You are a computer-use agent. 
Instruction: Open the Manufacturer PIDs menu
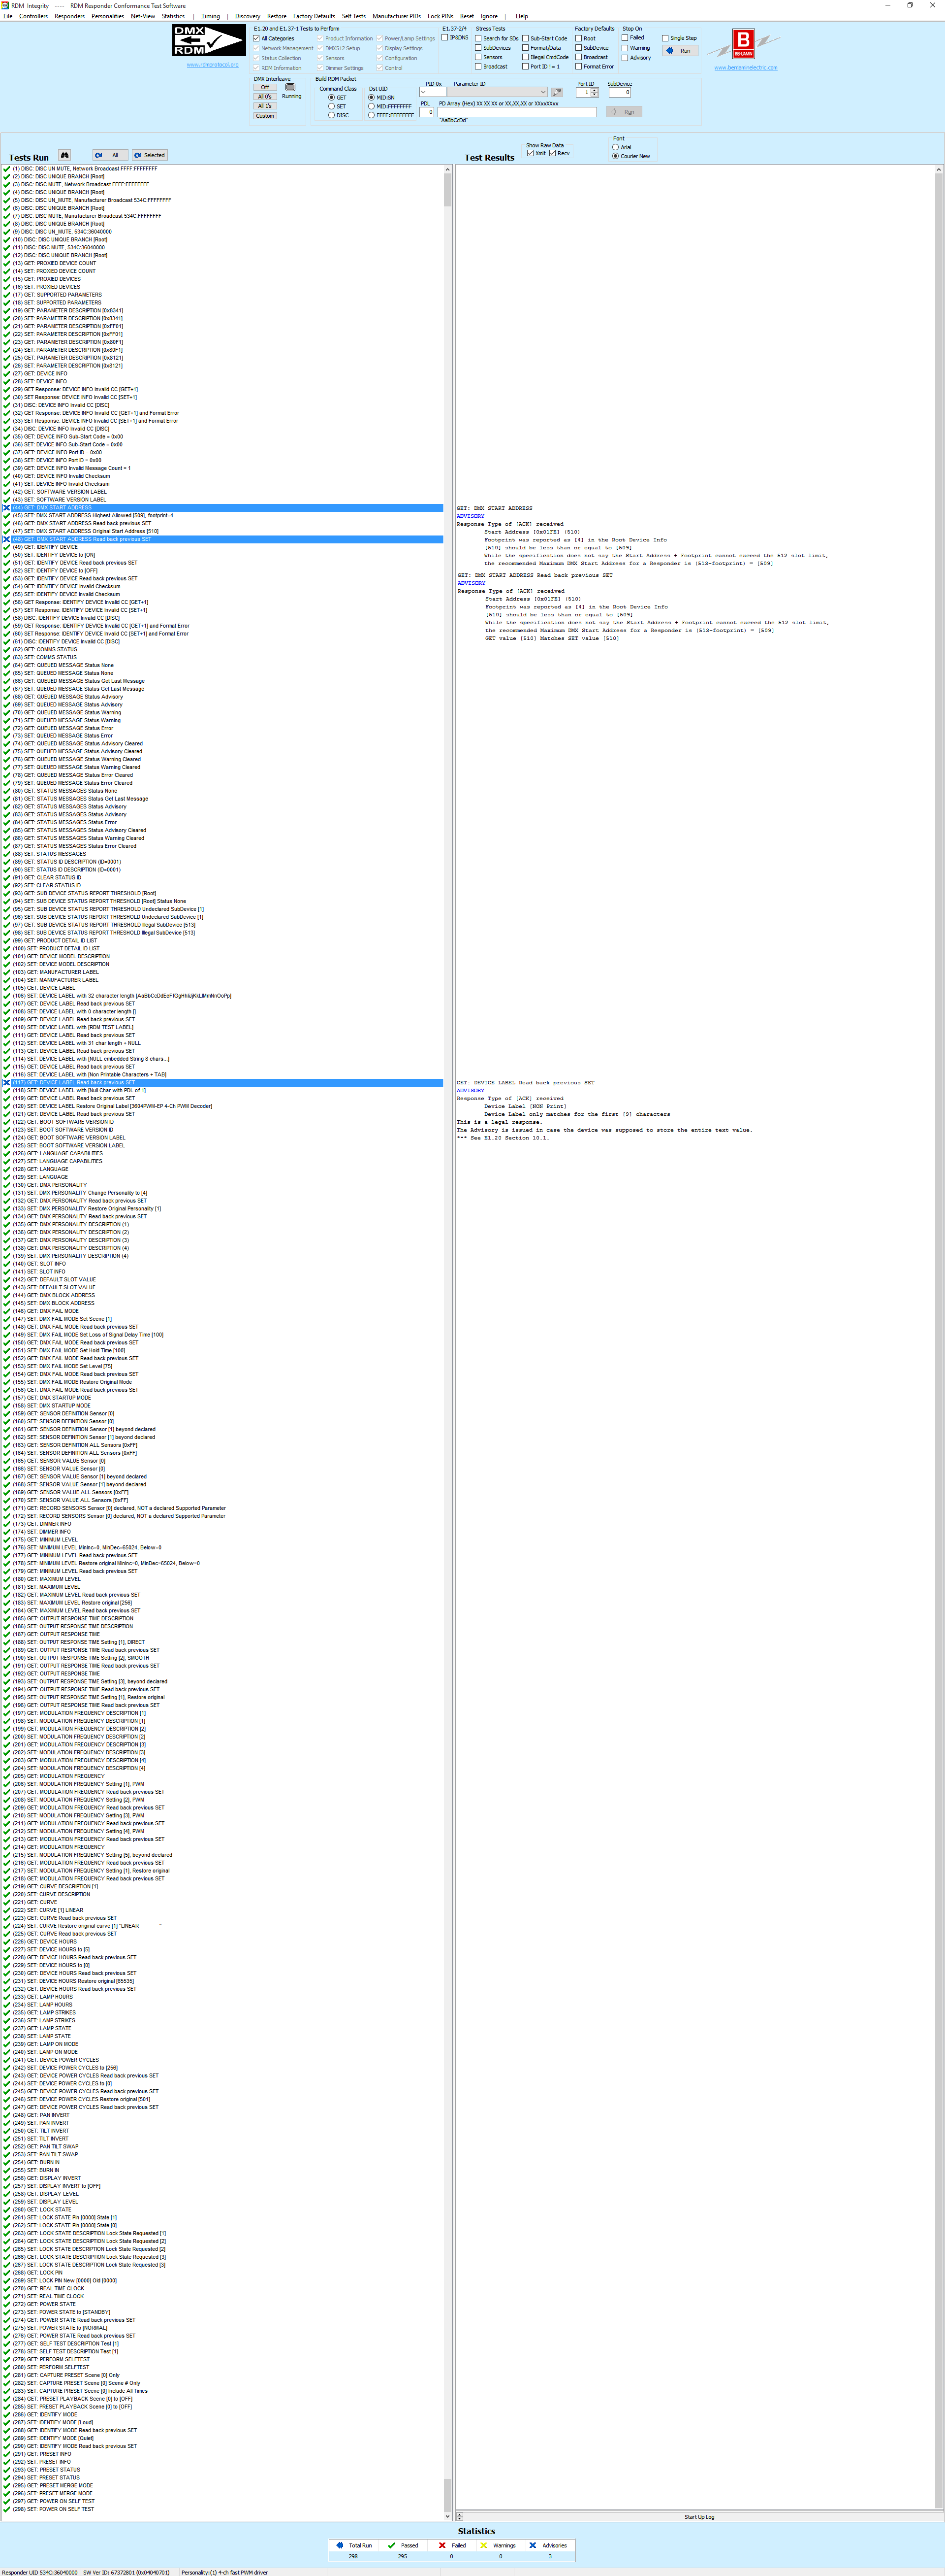(396, 16)
